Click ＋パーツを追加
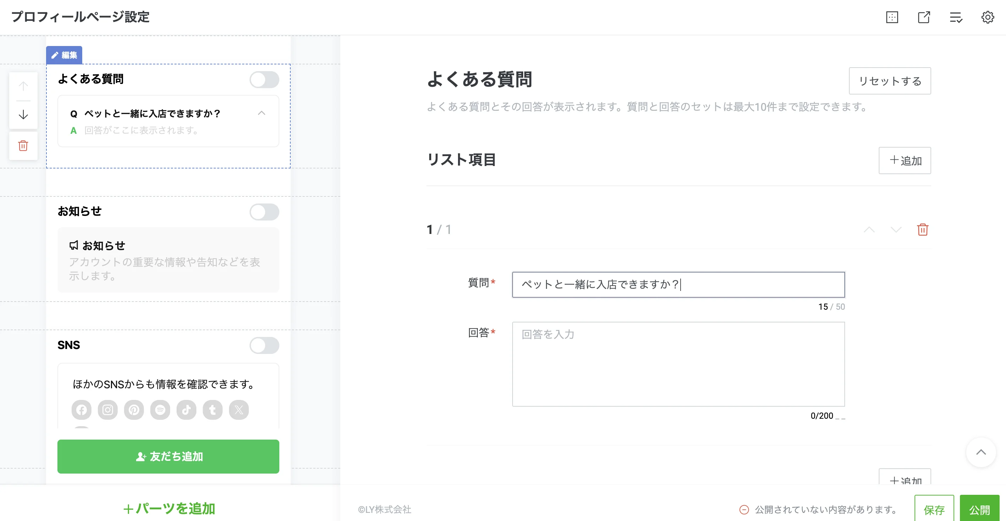The image size is (1006, 521). click(x=169, y=509)
